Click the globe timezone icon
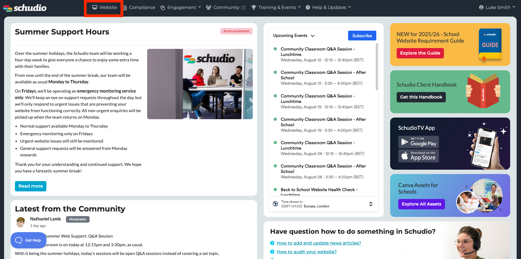521x259 pixels. (276, 204)
